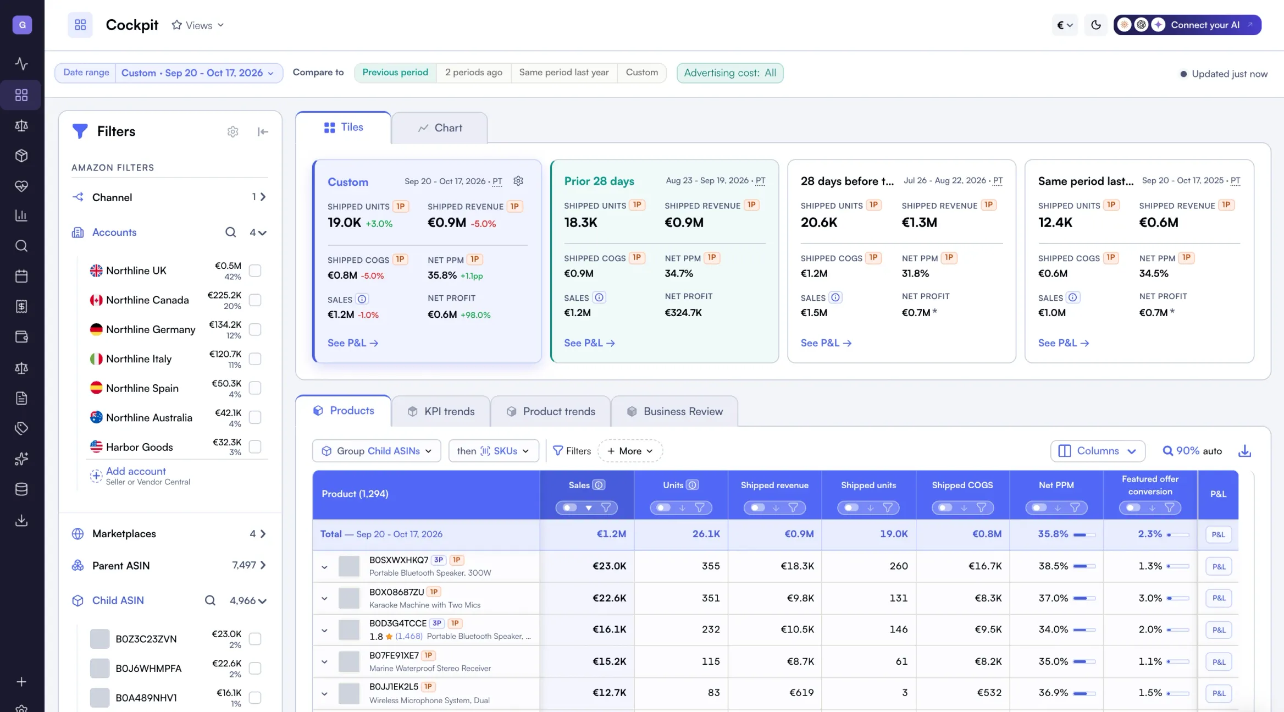
Task: Open the Views dropdown
Action: [x=197, y=25]
